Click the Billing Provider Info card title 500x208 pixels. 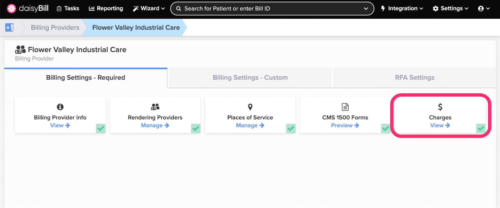pyautogui.click(x=60, y=117)
